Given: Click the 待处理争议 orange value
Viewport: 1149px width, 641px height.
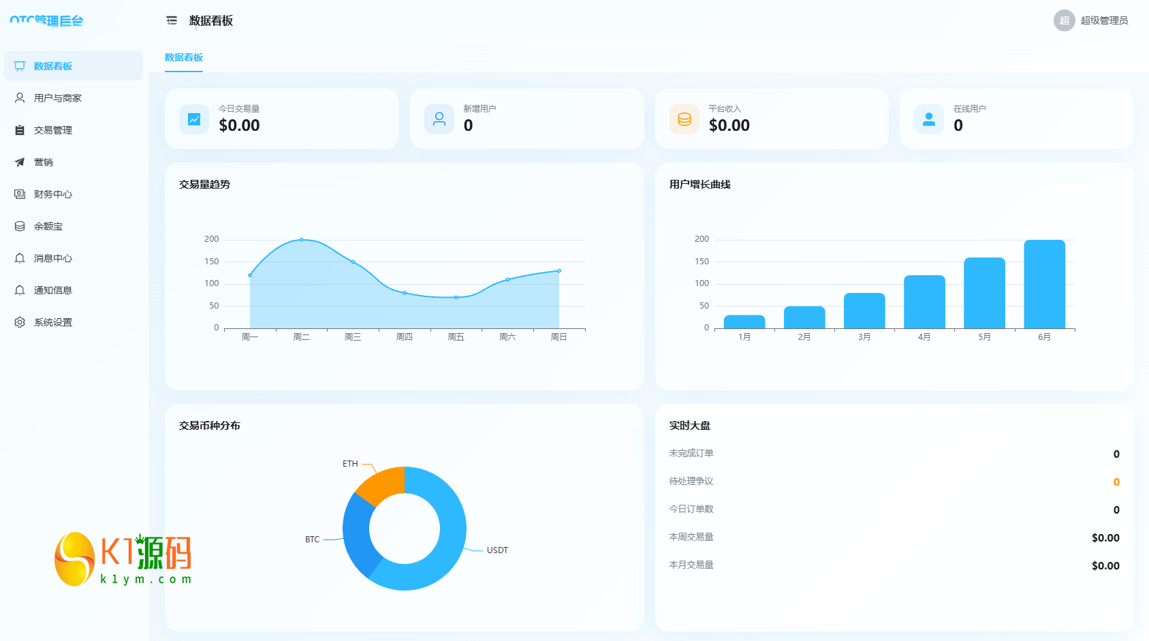Looking at the screenshot, I should [1116, 482].
